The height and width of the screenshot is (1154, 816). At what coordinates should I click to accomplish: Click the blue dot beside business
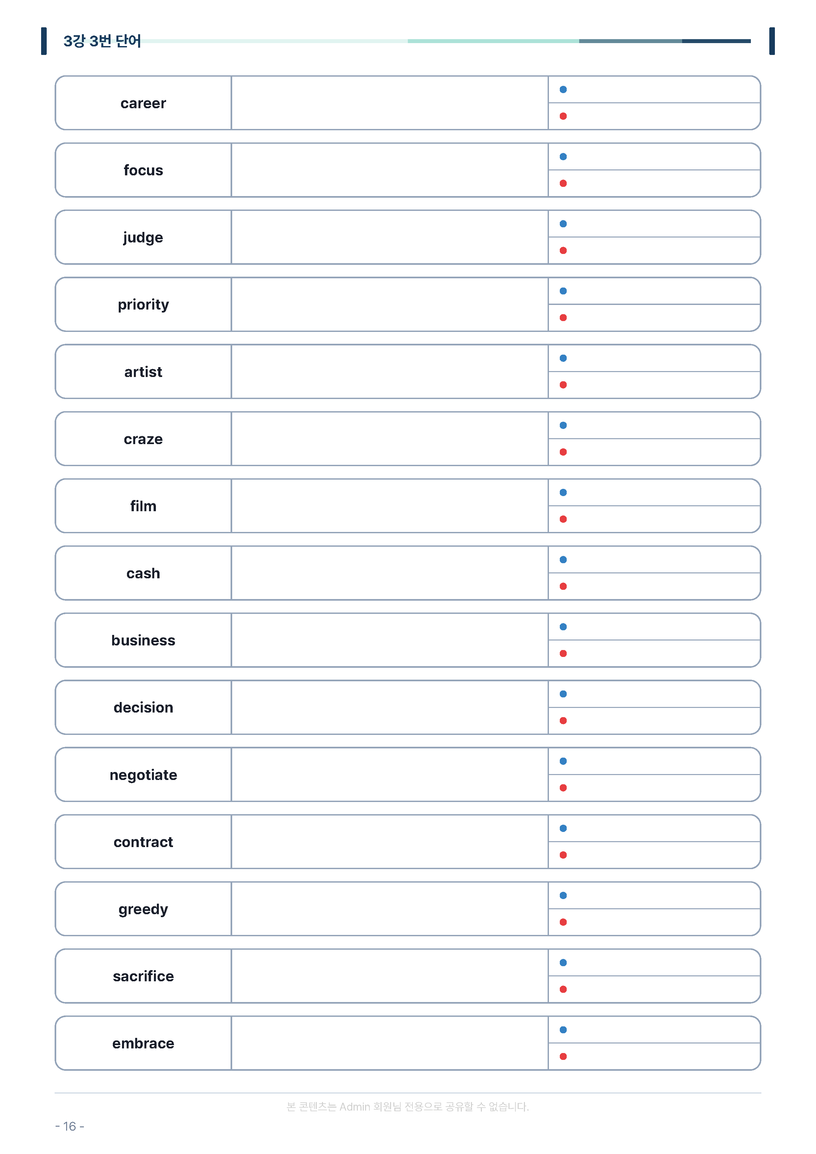[563, 627]
